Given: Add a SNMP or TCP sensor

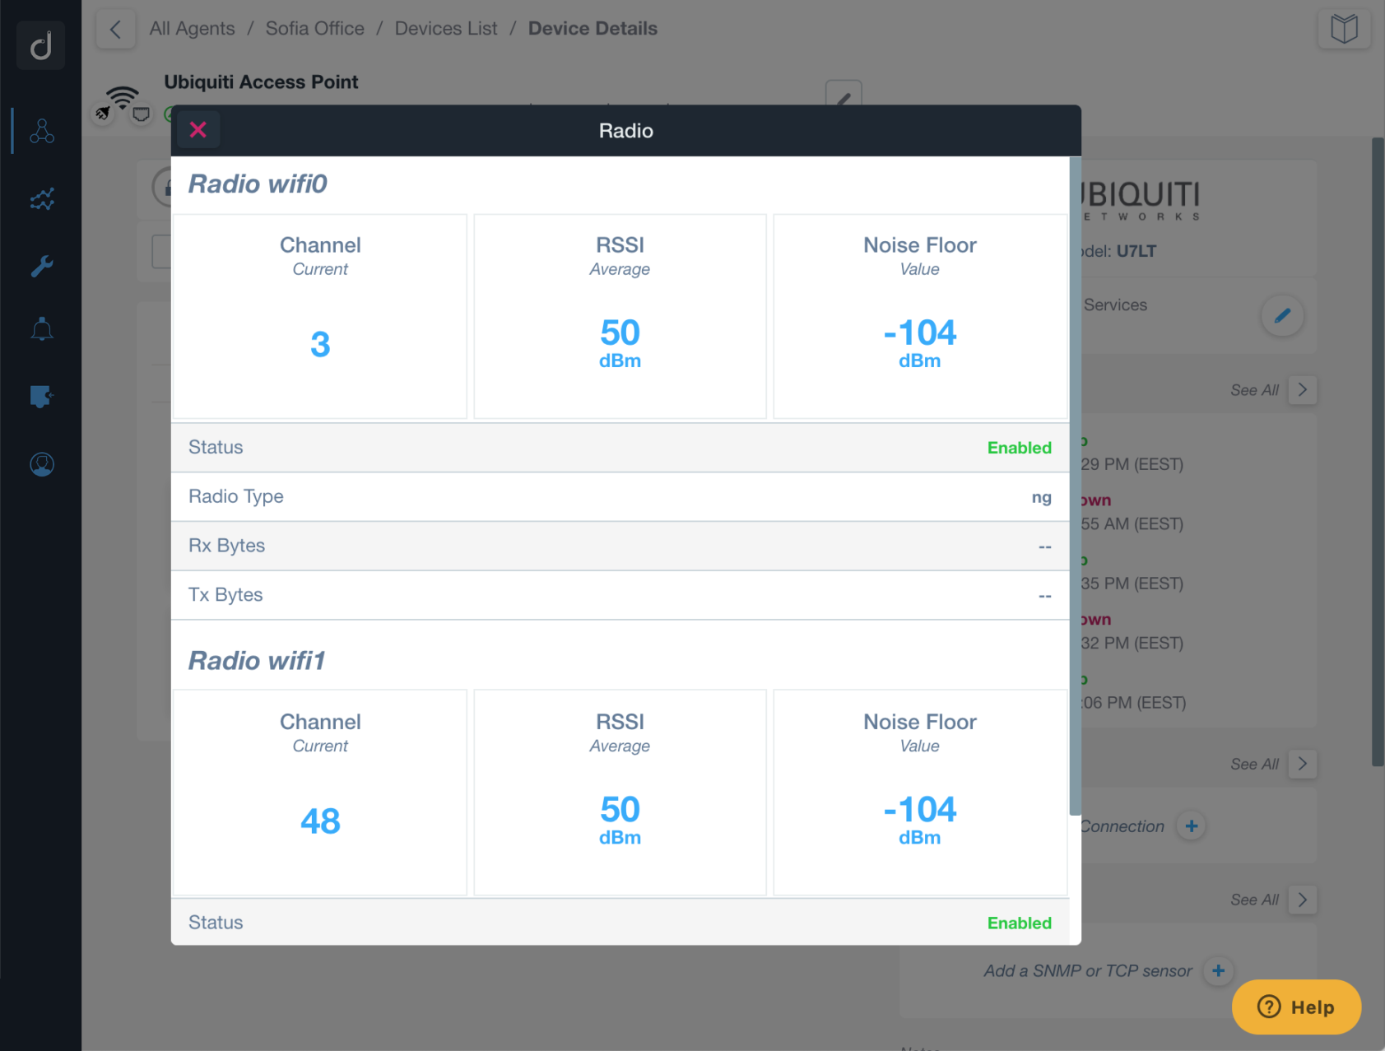Looking at the screenshot, I should [x=1219, y=971].
